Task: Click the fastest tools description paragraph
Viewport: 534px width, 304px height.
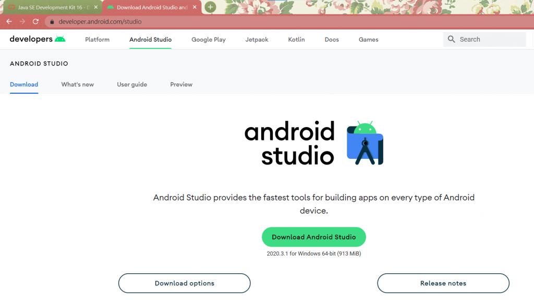Action: pos(313,204)
